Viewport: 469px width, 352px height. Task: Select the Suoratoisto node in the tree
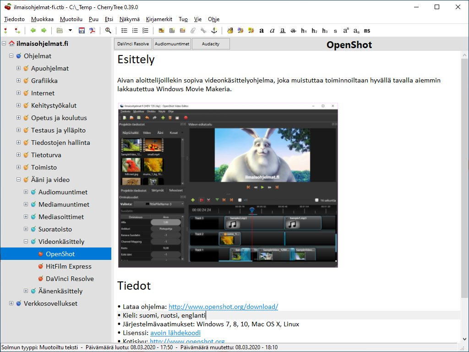click(55, 229)
